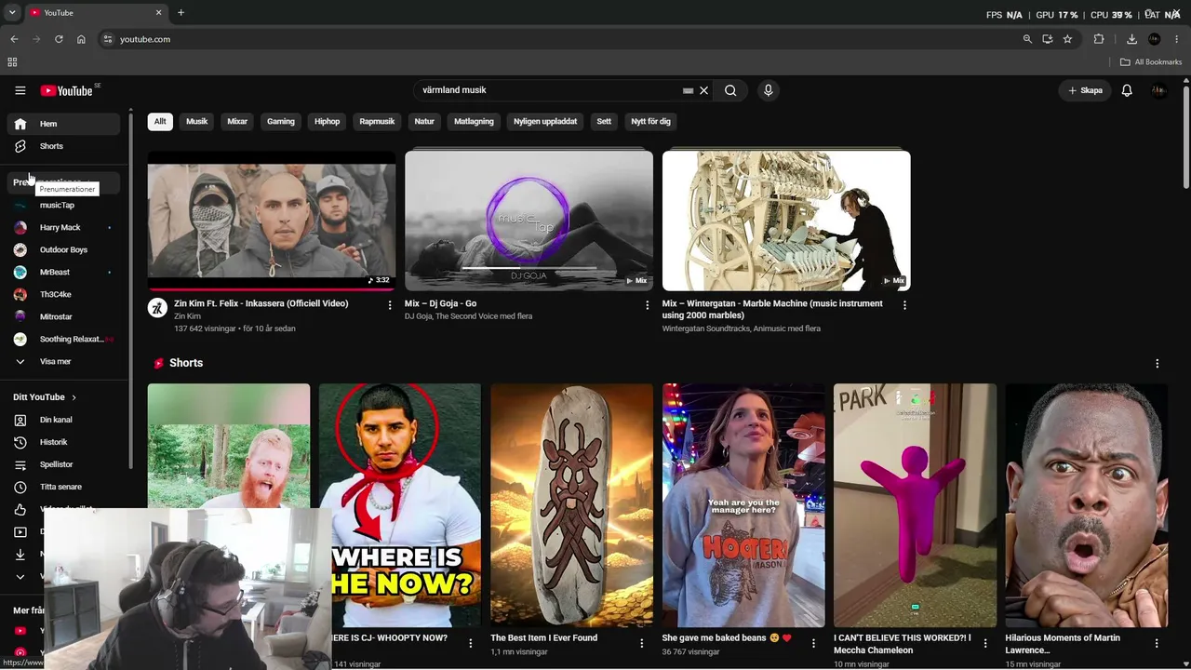Open the Wintergatan Marble Machine thumbnail

coord(786,221)
